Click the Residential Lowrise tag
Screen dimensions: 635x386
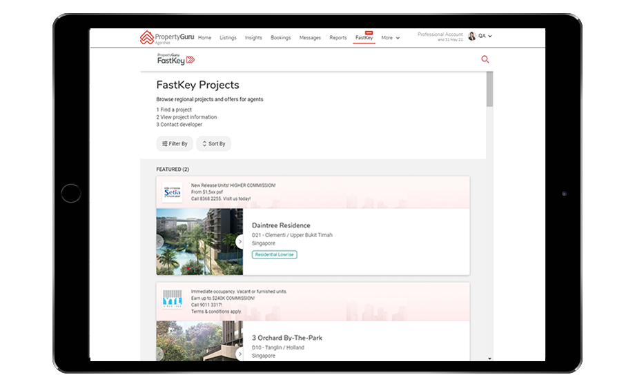tap(275, 254)
